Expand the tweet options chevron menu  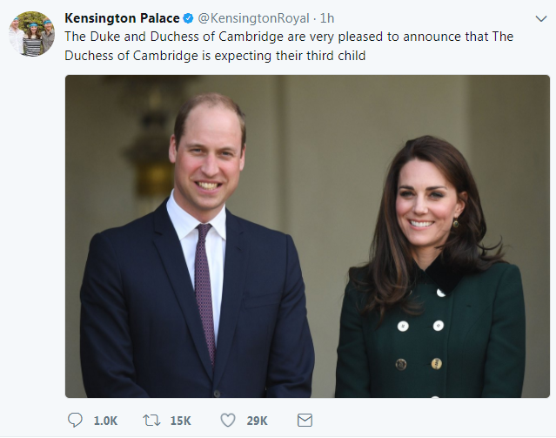coord(541,18)
